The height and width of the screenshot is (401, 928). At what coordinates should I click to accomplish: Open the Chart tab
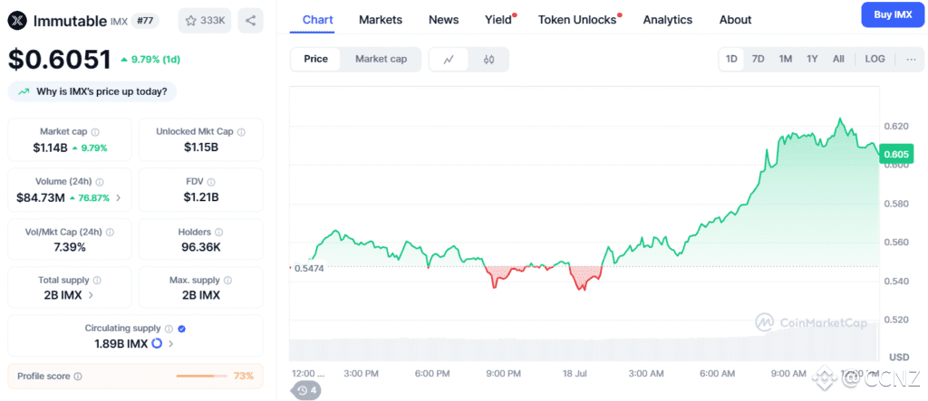coord(318,20)
